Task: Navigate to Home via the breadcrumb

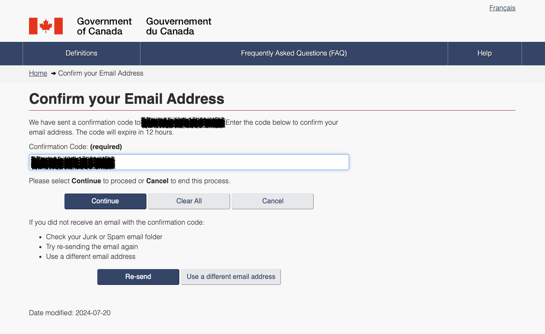Action: pyautogui.click(x=38, y=73)
